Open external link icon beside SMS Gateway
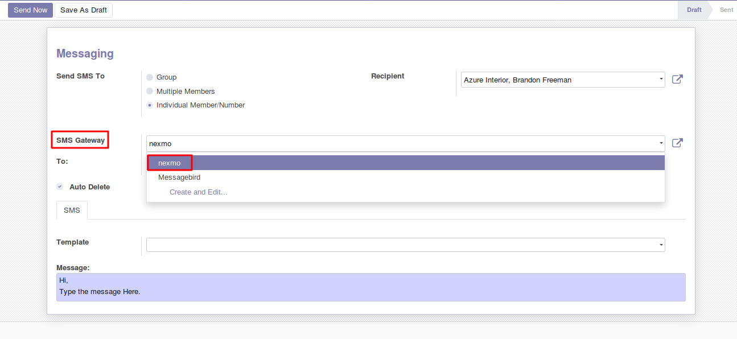Image resolution: width=737 pixels, height=339 pixels. (677, 143)
